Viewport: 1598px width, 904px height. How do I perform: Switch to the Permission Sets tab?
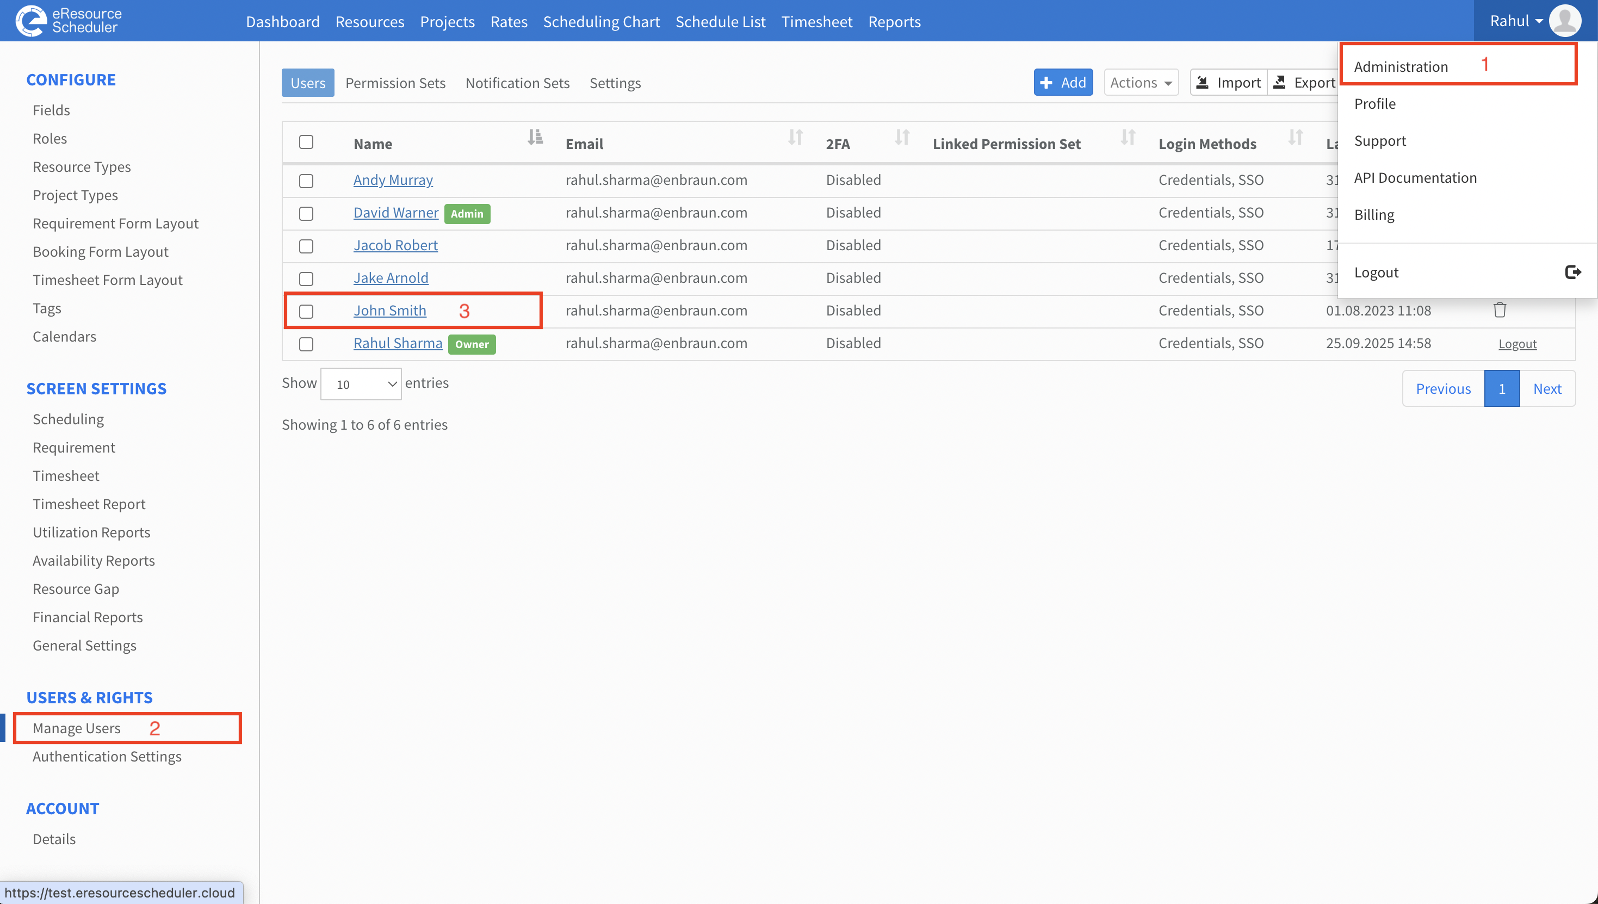click(x=395, y=83)
